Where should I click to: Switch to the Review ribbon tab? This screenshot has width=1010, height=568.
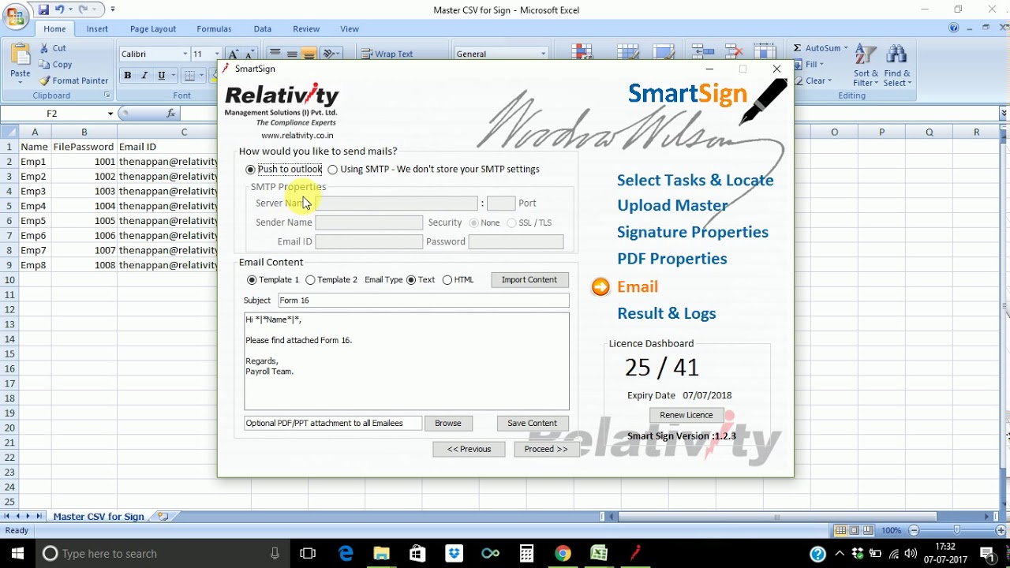click(306, 29)
